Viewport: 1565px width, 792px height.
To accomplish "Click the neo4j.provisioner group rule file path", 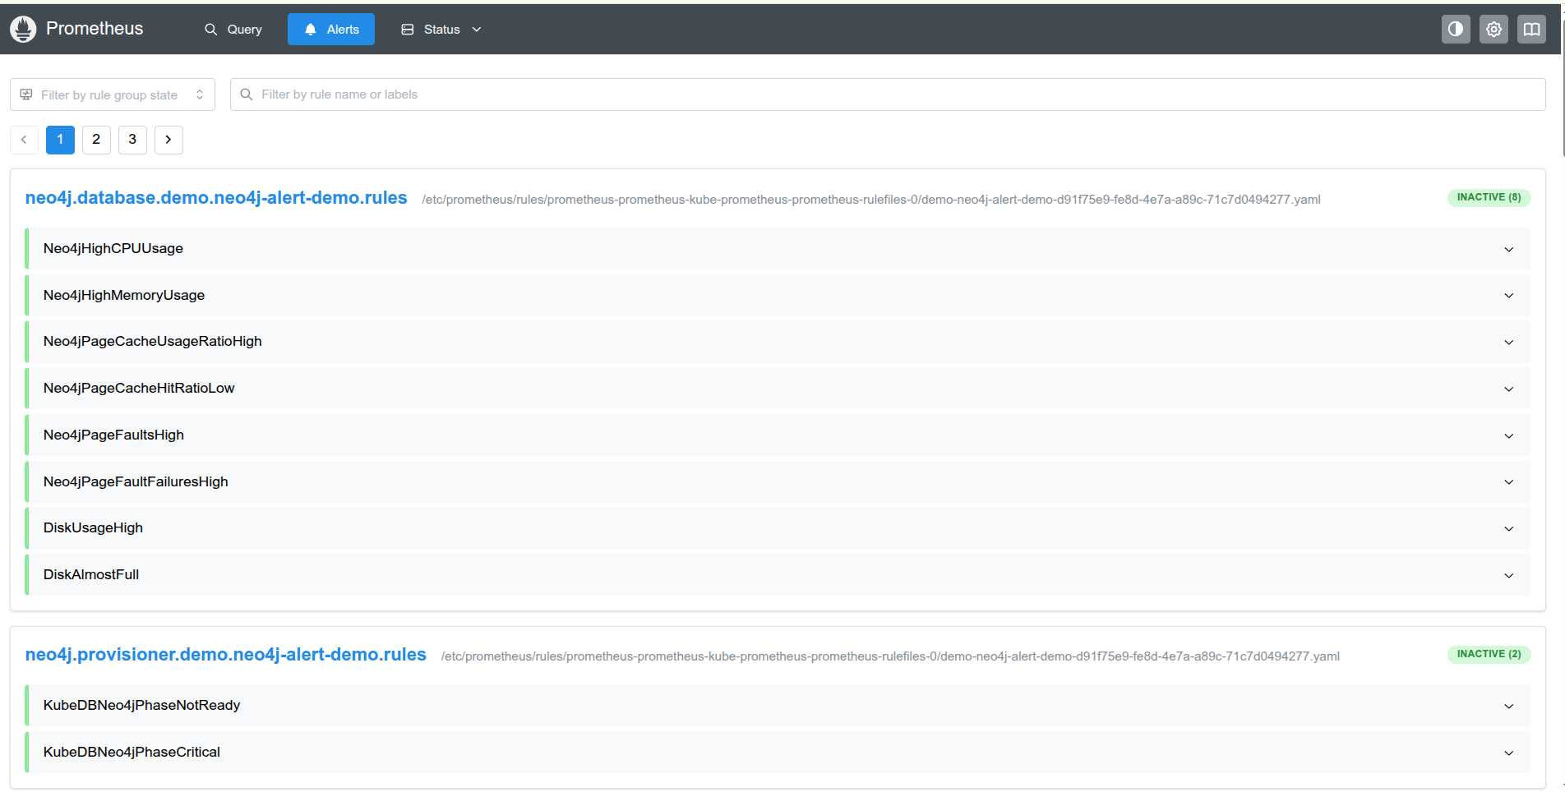I will click(890, 656).
